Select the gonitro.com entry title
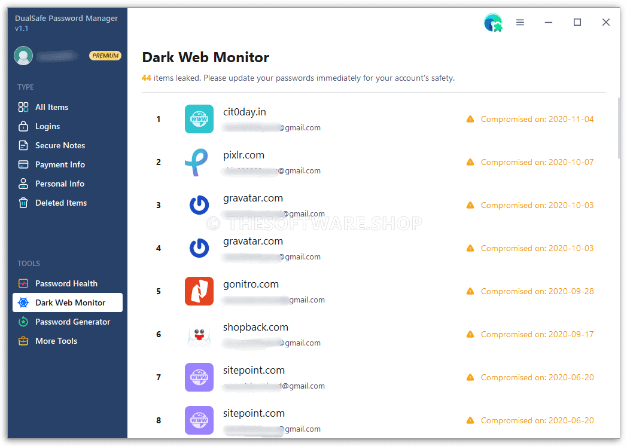627x446 pixels. 251,285
